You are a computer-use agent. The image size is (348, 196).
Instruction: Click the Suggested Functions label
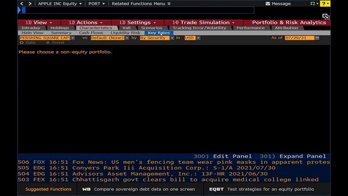48,189
